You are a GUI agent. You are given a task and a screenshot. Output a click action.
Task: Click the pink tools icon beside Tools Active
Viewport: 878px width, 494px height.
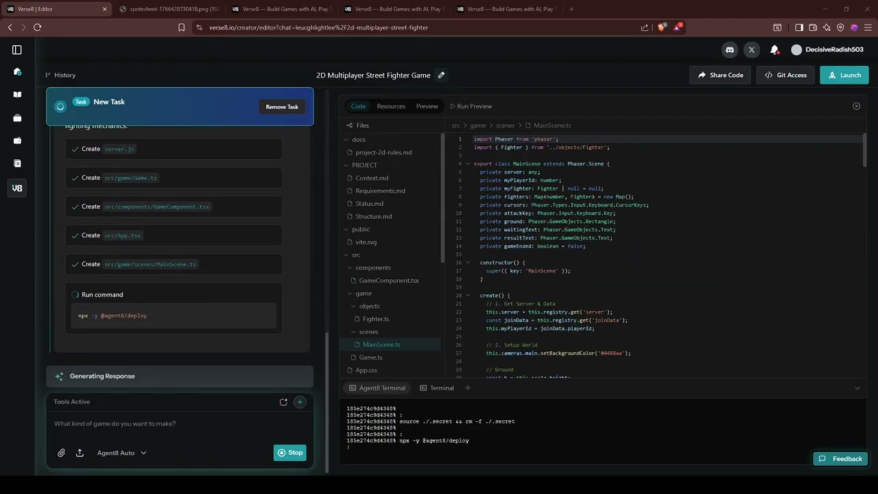tap(283, 402)
